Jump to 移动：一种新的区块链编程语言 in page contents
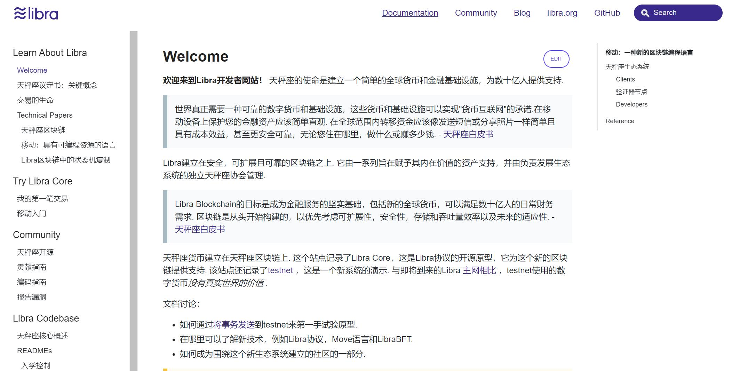This screenshot has height=371, width=732. 649,53
